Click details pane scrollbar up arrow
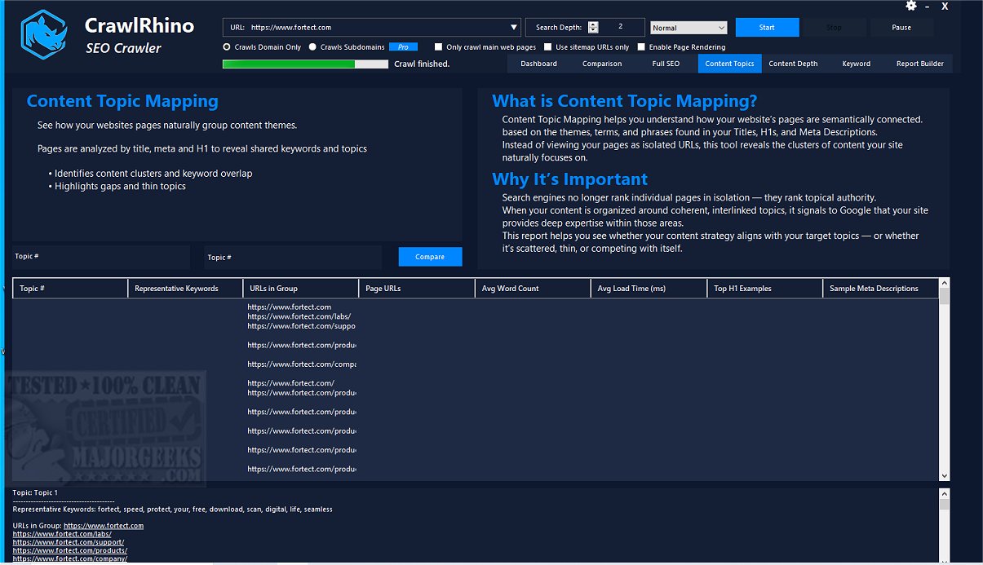Viewport: 983px width, 565px height. (x=945, y=492)
